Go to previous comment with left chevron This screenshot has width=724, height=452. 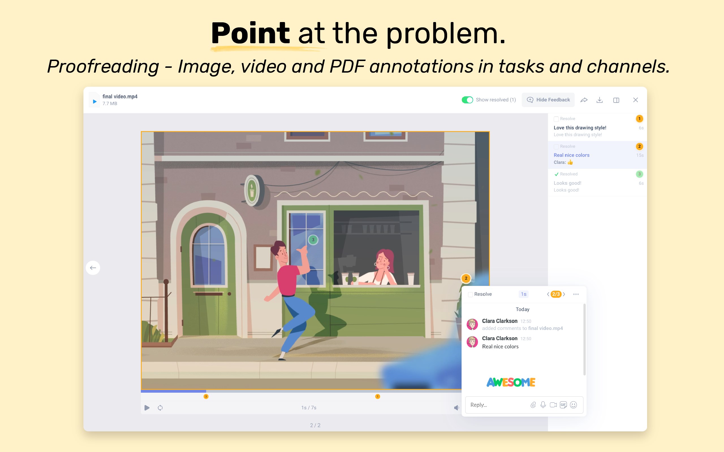pyautogui.click(x=548, y=294)
